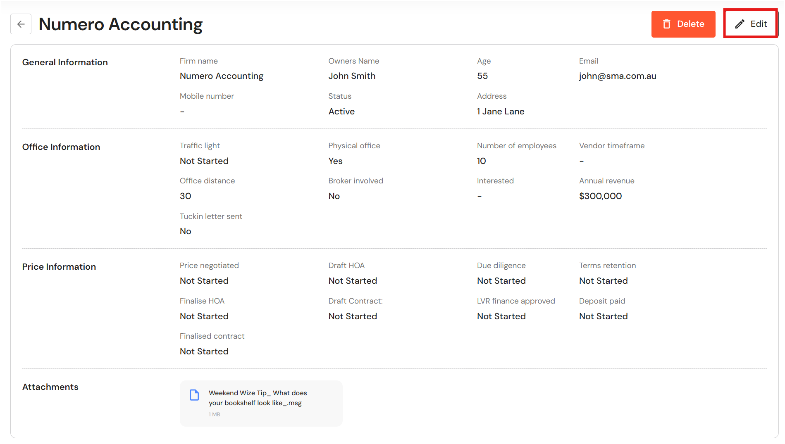Click the Traffic light Not Started value
Screen dimensions: 785x444
tap(204, 161)
